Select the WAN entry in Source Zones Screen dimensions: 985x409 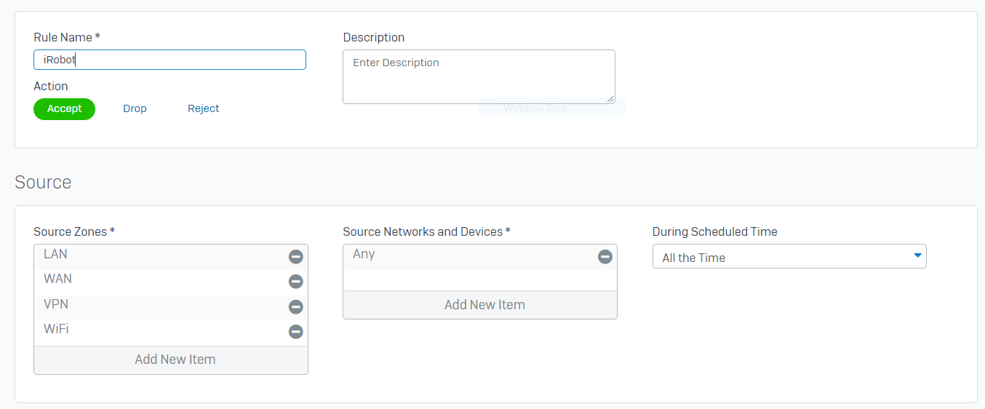(x=58, y=279)
